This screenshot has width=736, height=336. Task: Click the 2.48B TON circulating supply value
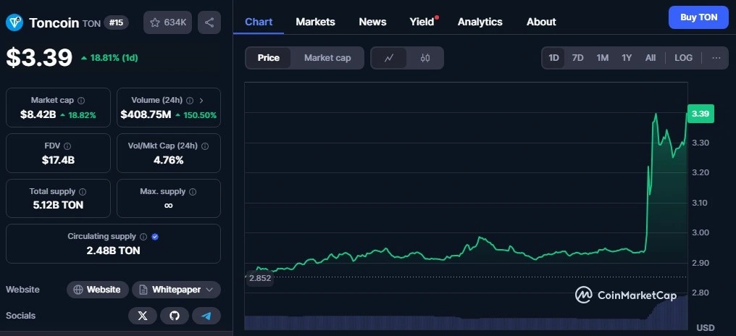113,251
